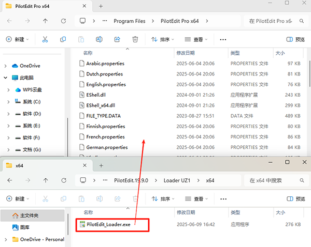Click the PC icon in PilotEdit Pro x64 address bar
This screenshot has height=247, width=311.
[82, 21]
